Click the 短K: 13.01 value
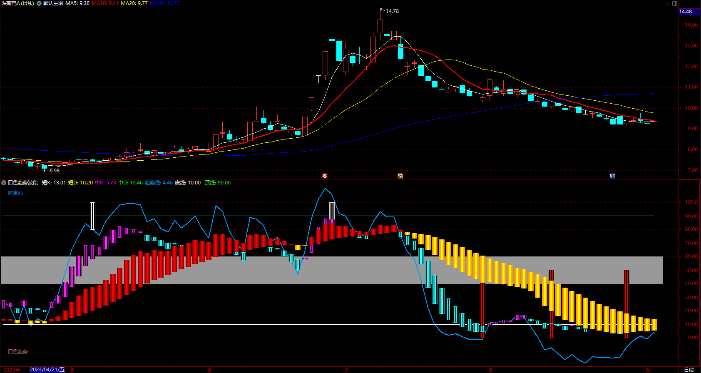Image resolution: width=701 pixels, height=373 pixels. pos(54,183)
